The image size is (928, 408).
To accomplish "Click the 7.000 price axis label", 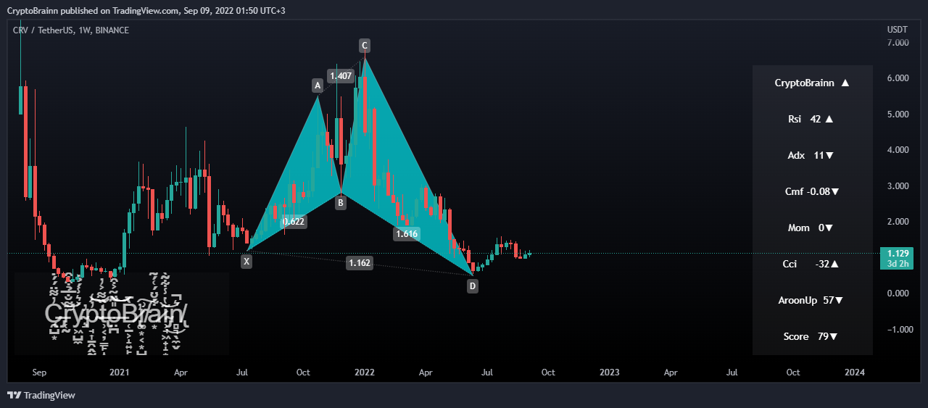I will pos(898,43).
